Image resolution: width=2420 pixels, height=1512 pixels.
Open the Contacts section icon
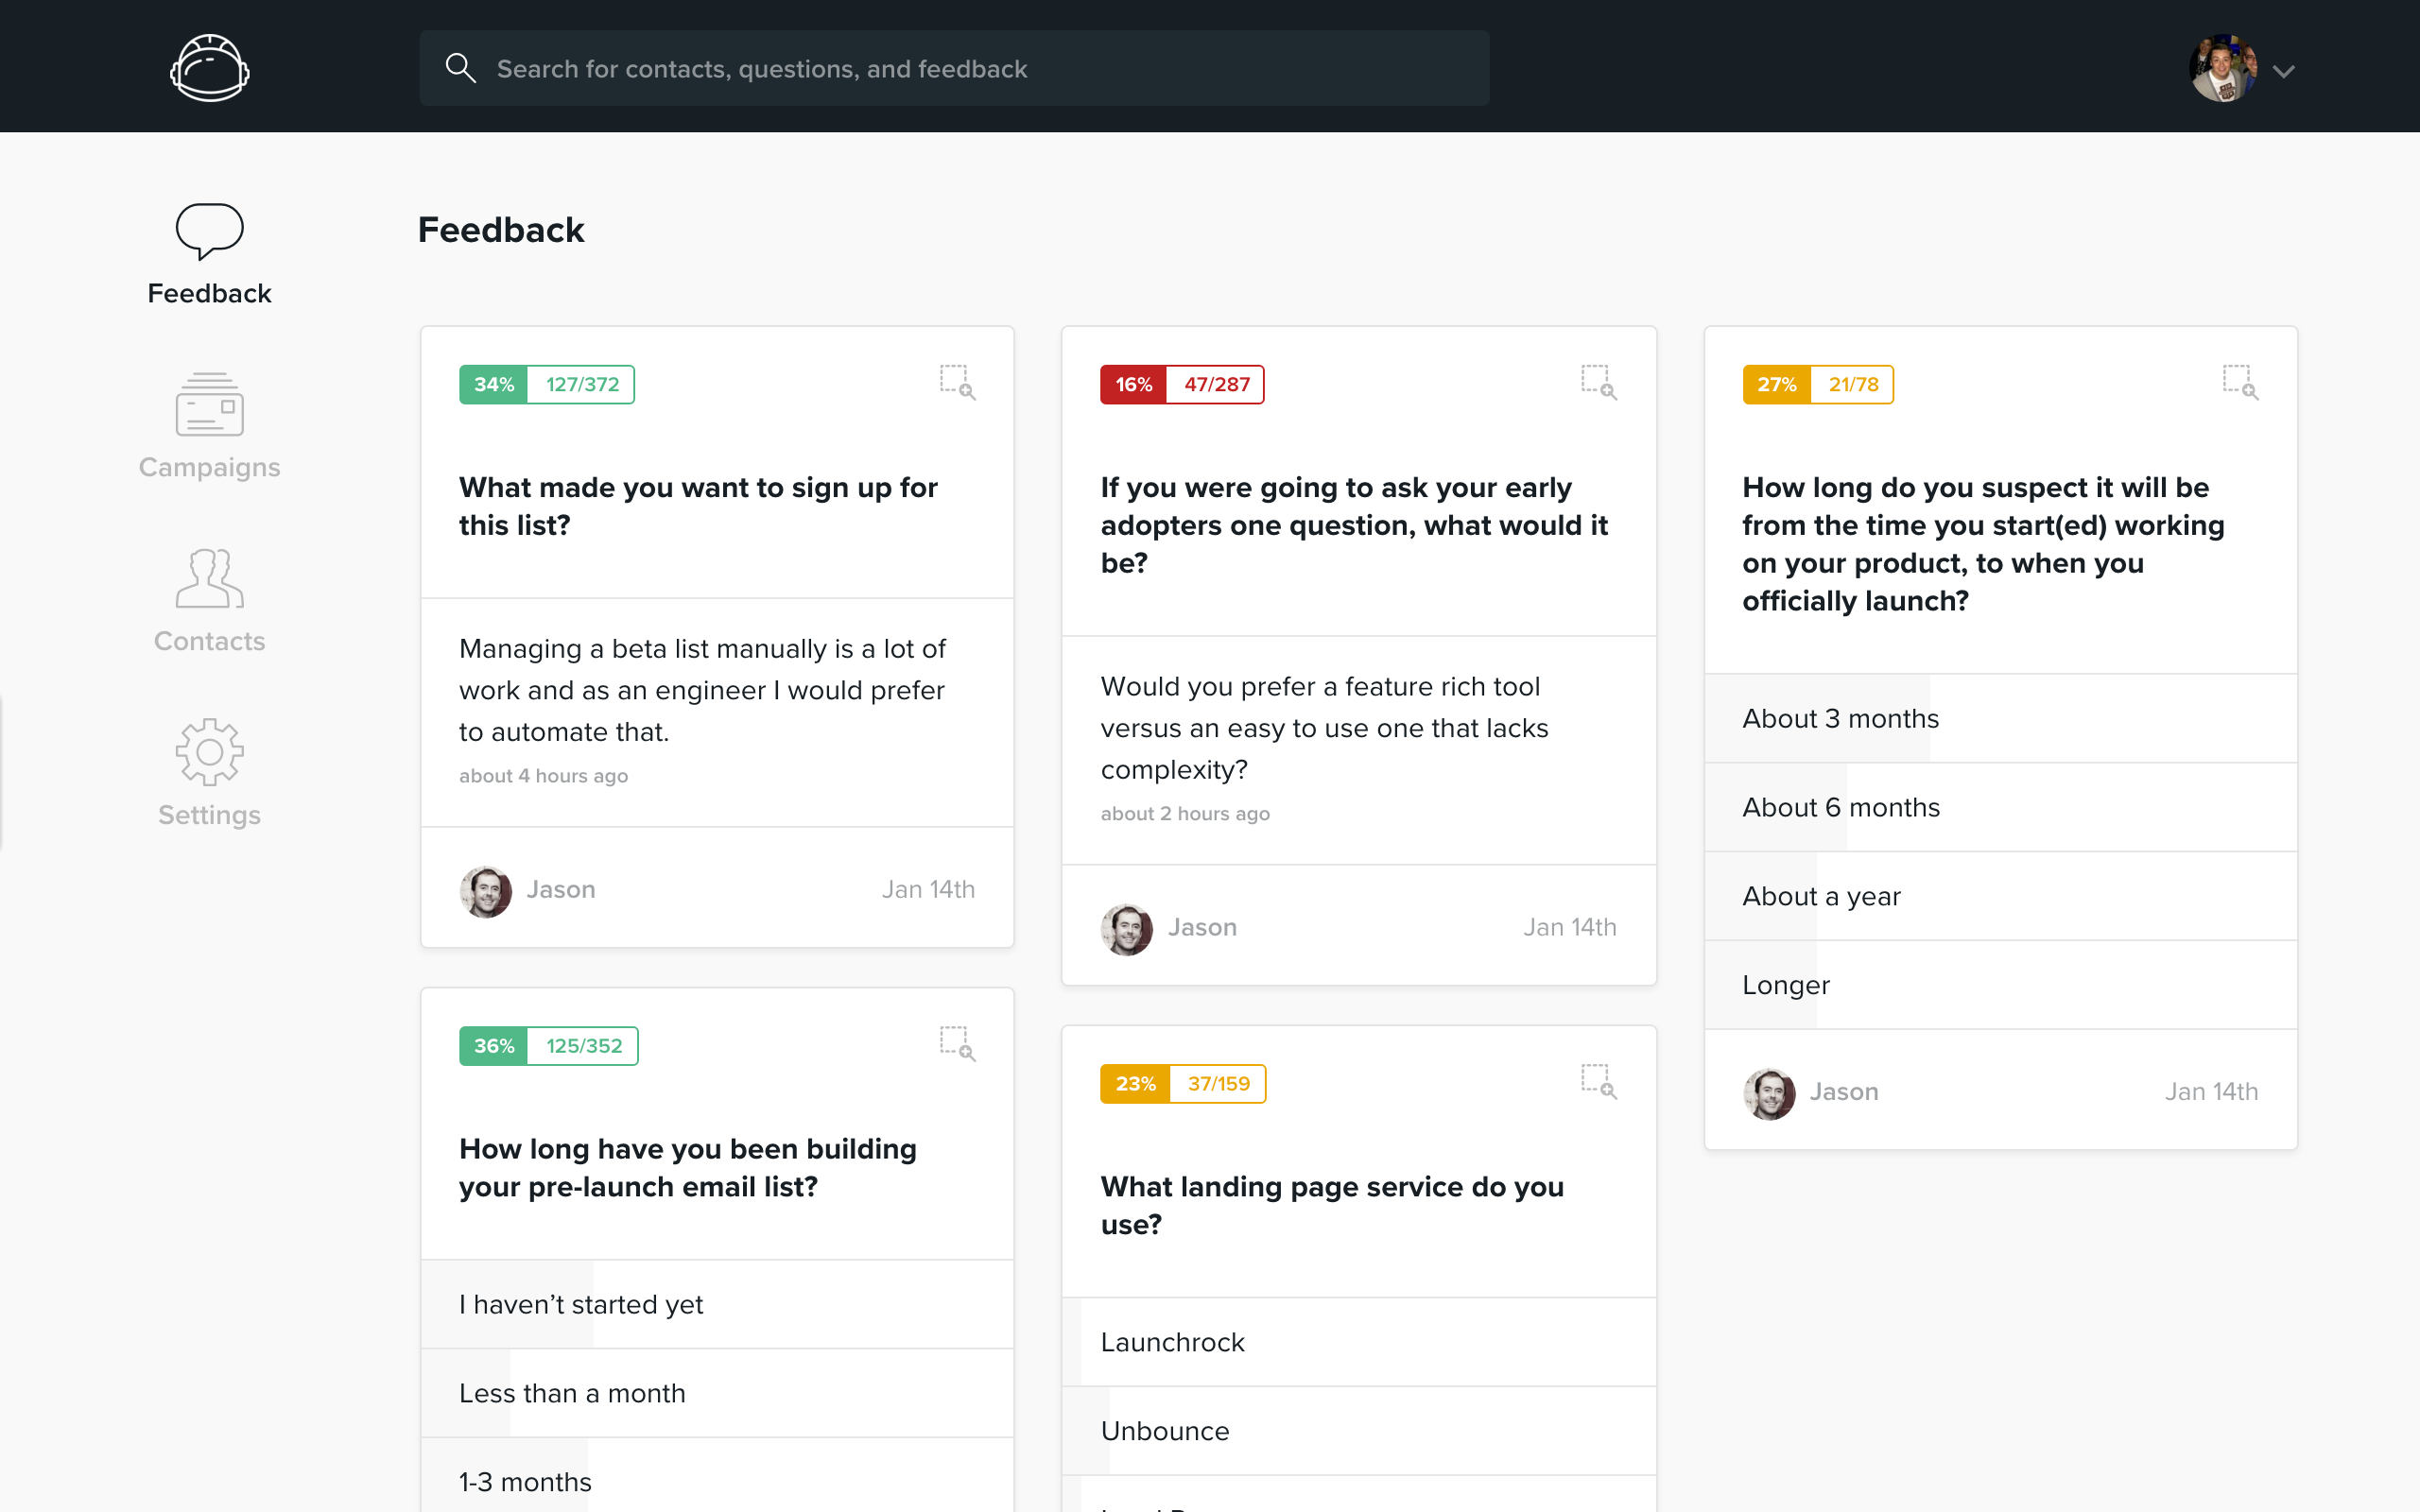tap(209, 578)
